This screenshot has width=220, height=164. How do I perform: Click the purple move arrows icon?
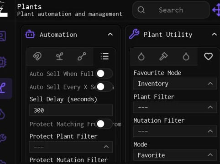pyautogui.click(x=216, y=10)
